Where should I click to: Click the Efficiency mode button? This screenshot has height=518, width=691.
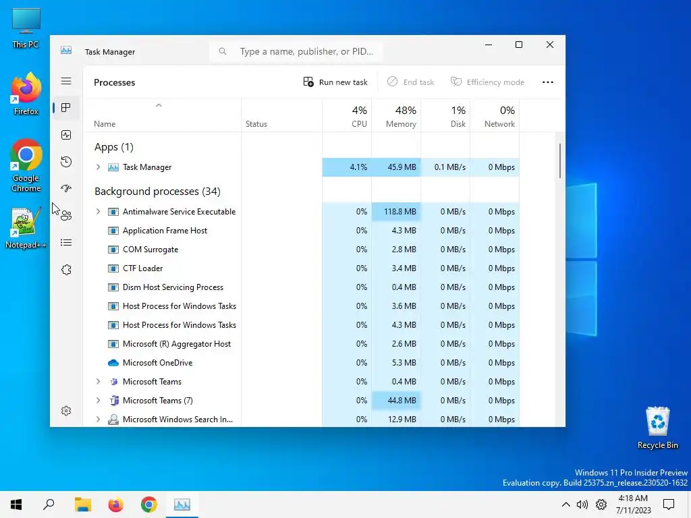pyautogui.click(x=487, y=82)
